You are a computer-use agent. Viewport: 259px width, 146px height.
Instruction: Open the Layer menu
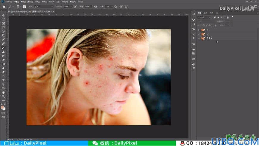pos(30,2)
